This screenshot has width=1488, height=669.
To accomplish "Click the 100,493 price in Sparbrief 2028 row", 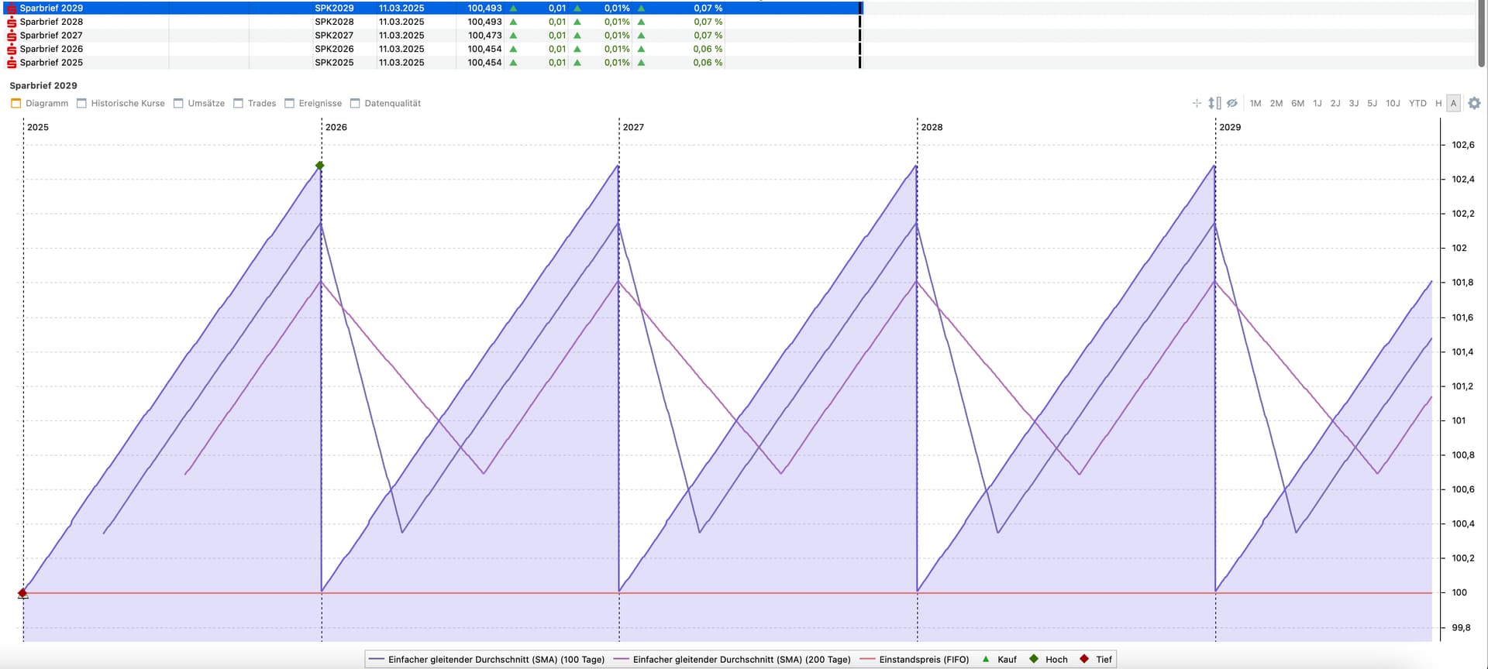I will point(484,22).
